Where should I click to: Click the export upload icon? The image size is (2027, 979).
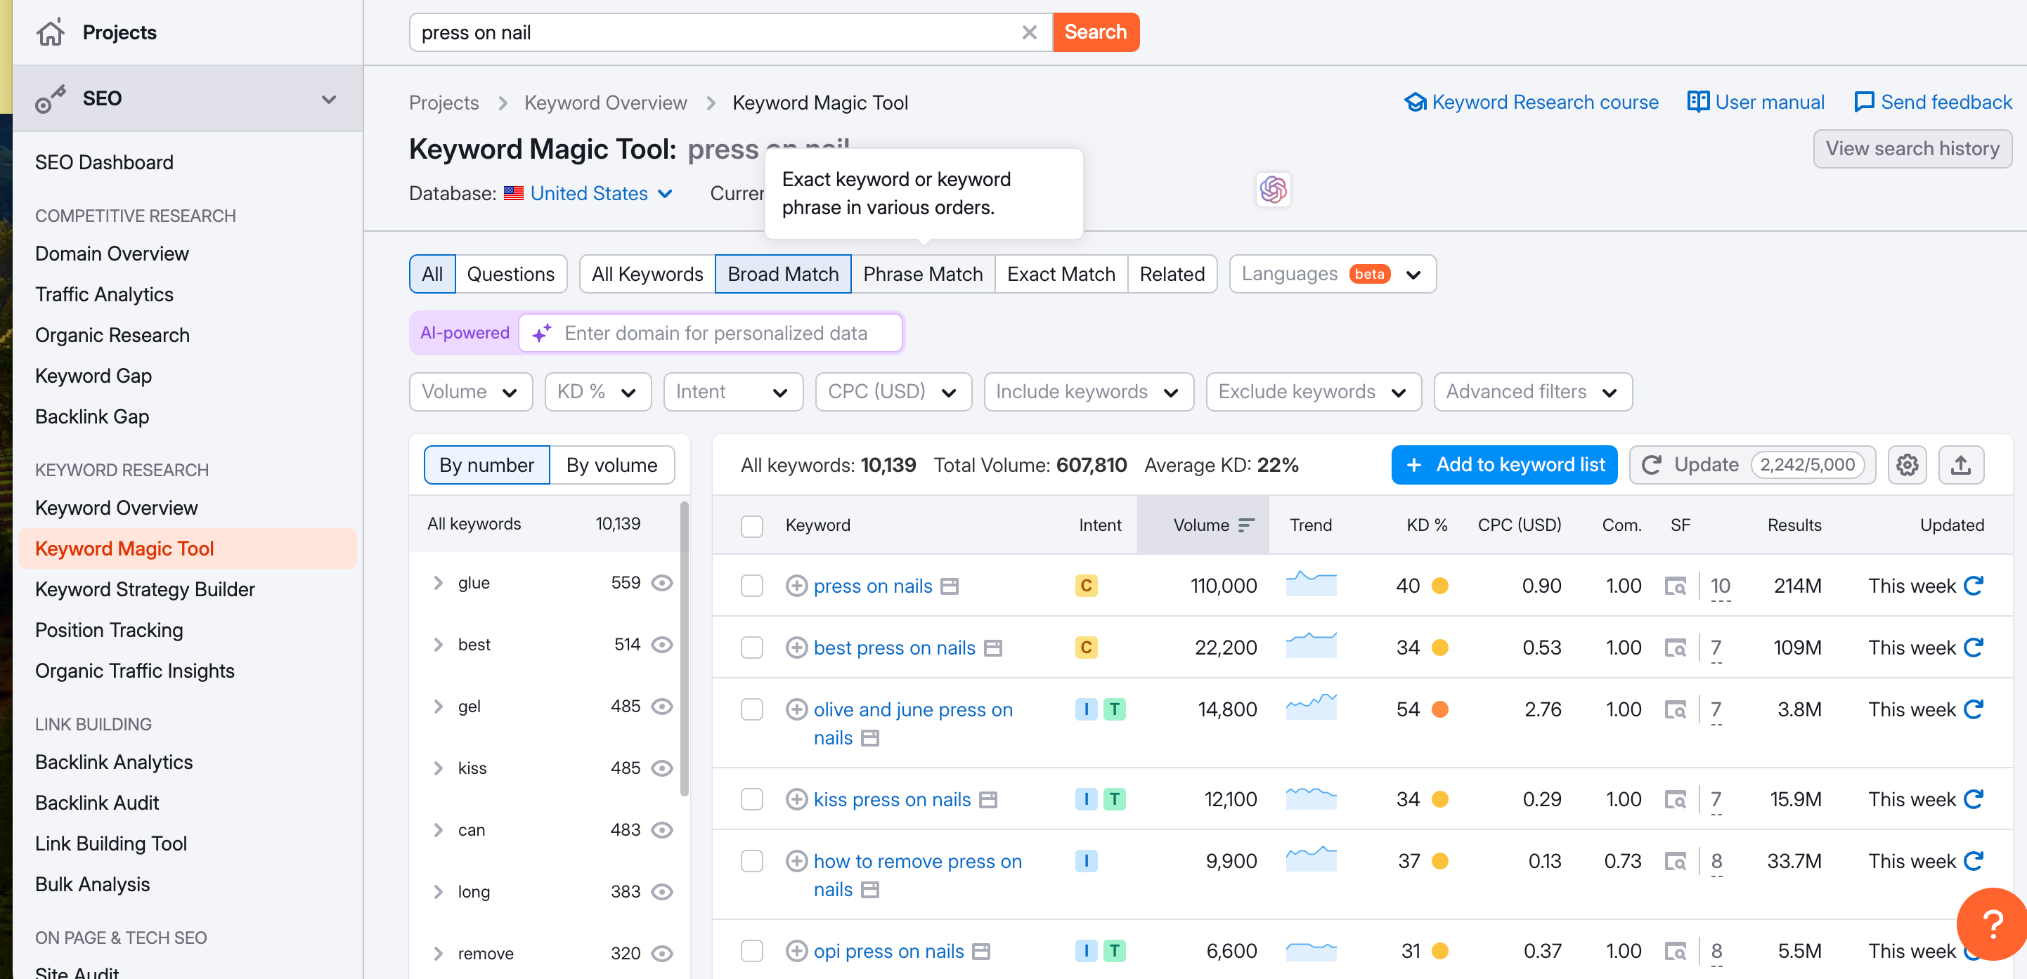coord(1960,465)
